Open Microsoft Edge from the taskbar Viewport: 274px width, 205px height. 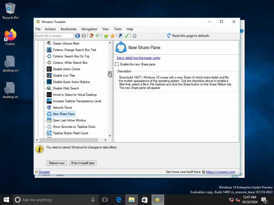(119, 200)
